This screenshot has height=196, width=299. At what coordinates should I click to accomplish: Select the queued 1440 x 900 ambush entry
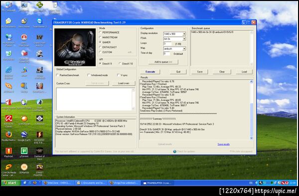[x=212, y=32]
